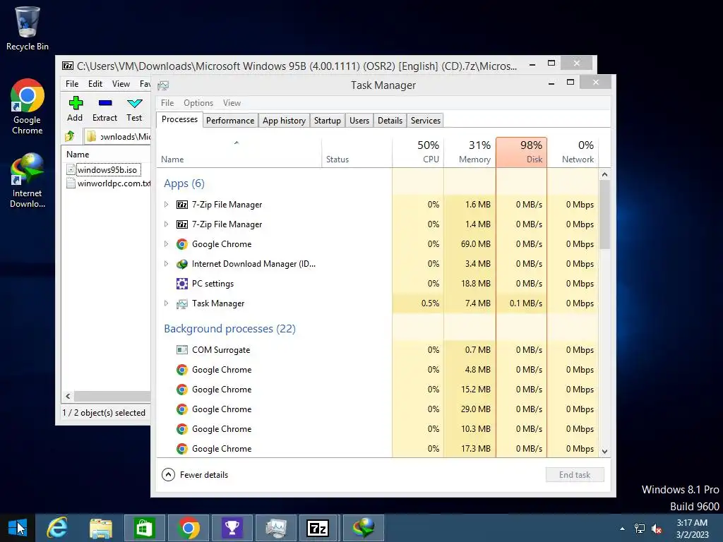Open Internet Explorer from the taskbar
This screenshot has height=542, width=723.
tap(57, 528)
